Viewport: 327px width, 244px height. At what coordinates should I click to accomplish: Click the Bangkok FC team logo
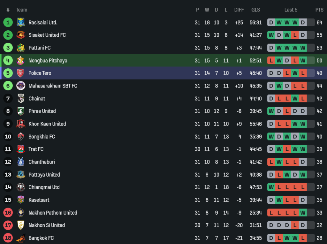tap(21, 238)
